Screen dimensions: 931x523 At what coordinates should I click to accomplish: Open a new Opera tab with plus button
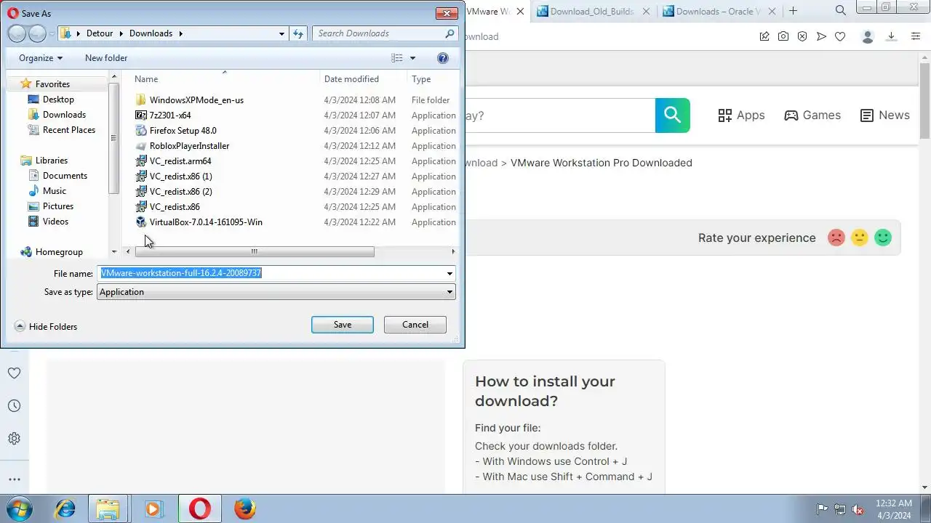pos(793,11)
